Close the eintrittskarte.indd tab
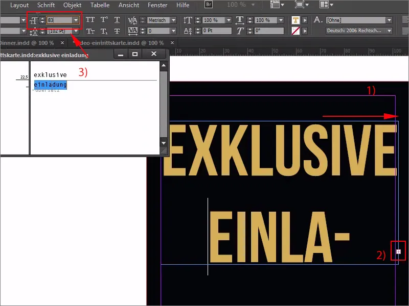Viewport: 409px width, 306px height. [172, 43]
